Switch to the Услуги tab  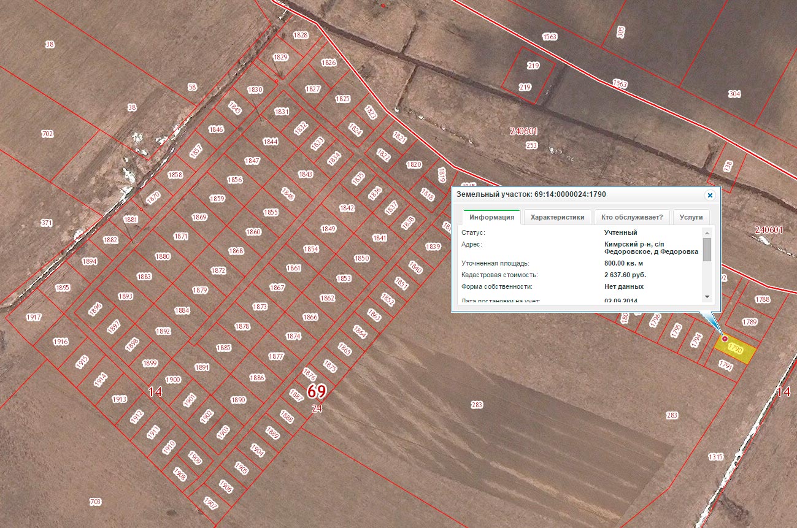pyautogui.click(x=691, y=217)
